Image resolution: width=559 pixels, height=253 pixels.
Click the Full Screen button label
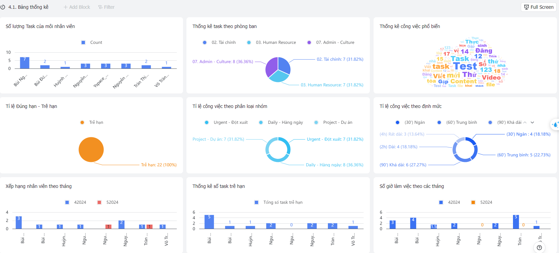point(542,7)
